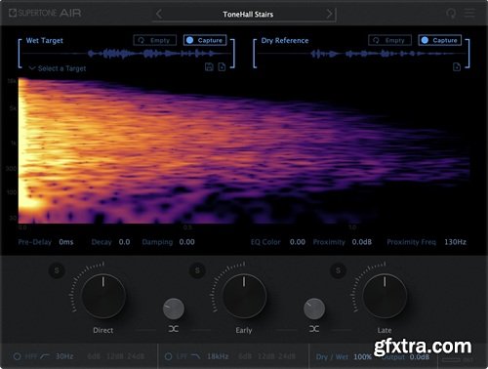Screen dimensions: 488x369
Task: Click the crossover icon between Early and Late
Action: click(x=314, y=329)
